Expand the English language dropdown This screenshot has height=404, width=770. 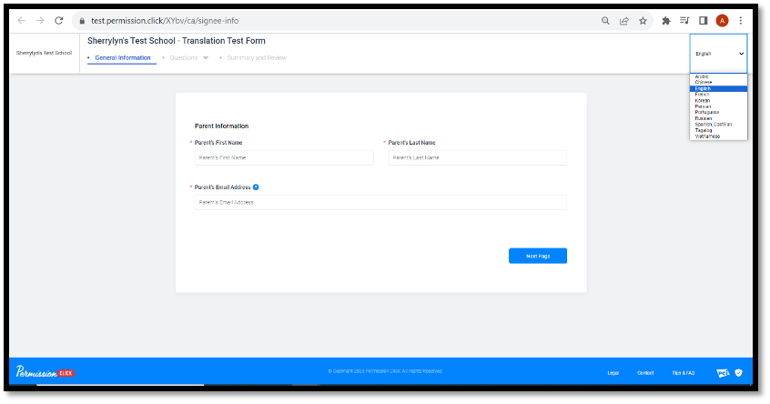click(x=718, y=54)
